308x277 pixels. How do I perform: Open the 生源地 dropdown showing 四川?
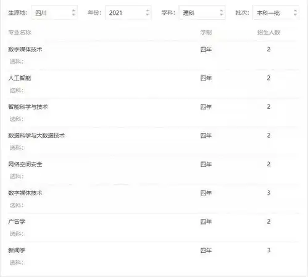(x=54, y=13)
